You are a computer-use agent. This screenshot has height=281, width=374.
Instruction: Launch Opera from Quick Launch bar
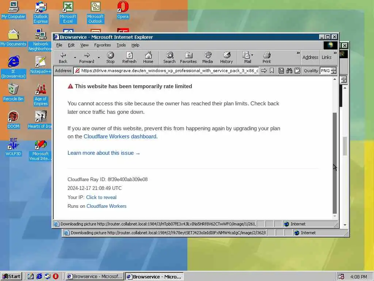pos(56,276)
